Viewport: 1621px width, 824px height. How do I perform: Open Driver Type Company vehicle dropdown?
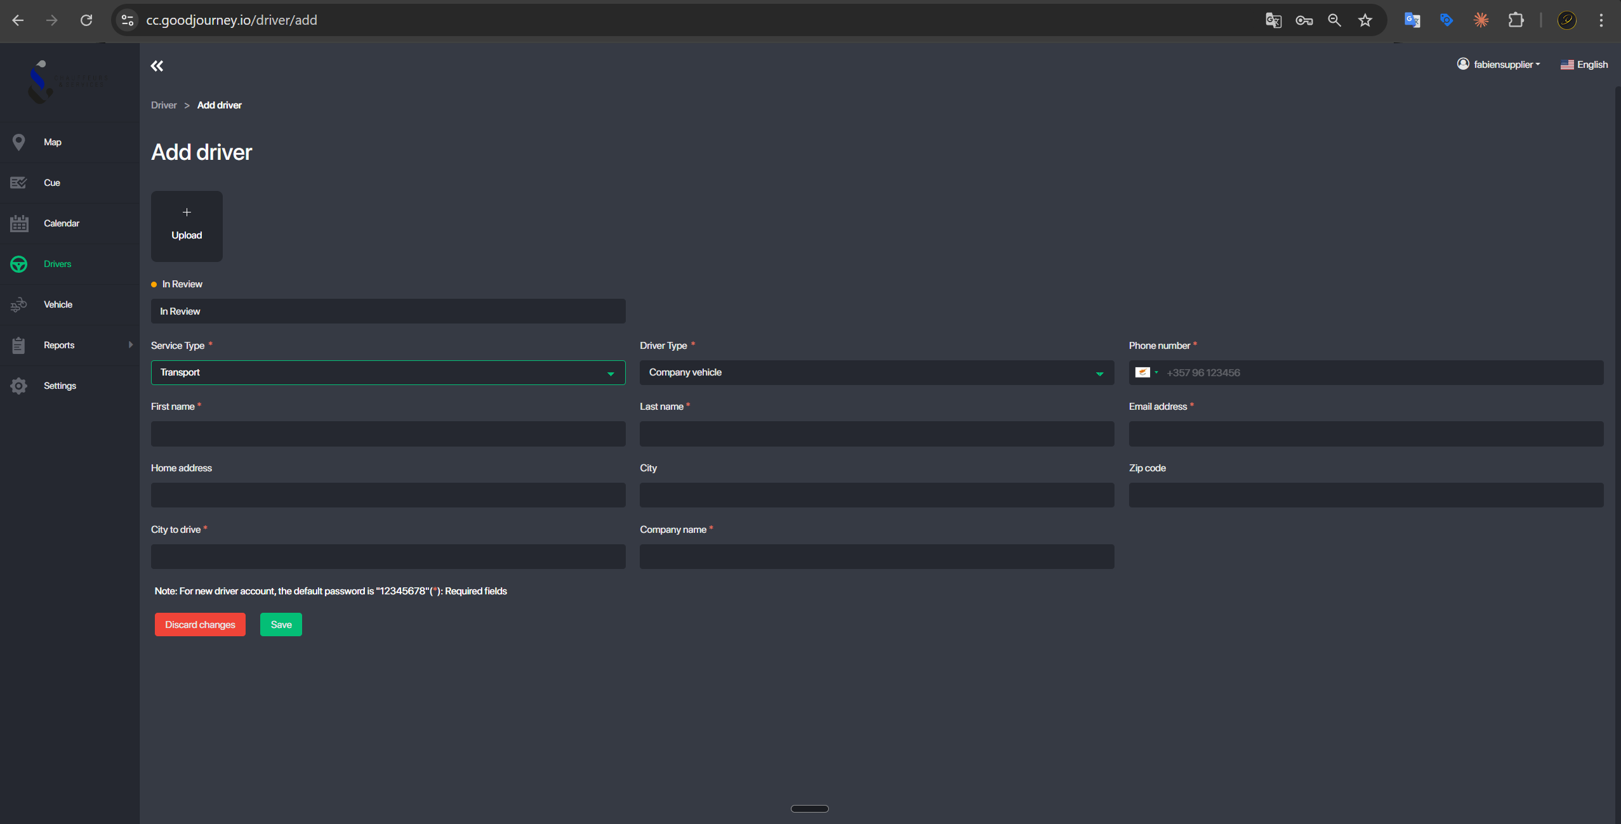(877, 372)
